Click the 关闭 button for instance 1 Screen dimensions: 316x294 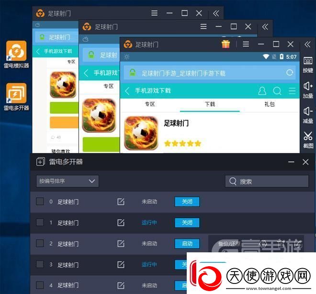pos(187,223)
